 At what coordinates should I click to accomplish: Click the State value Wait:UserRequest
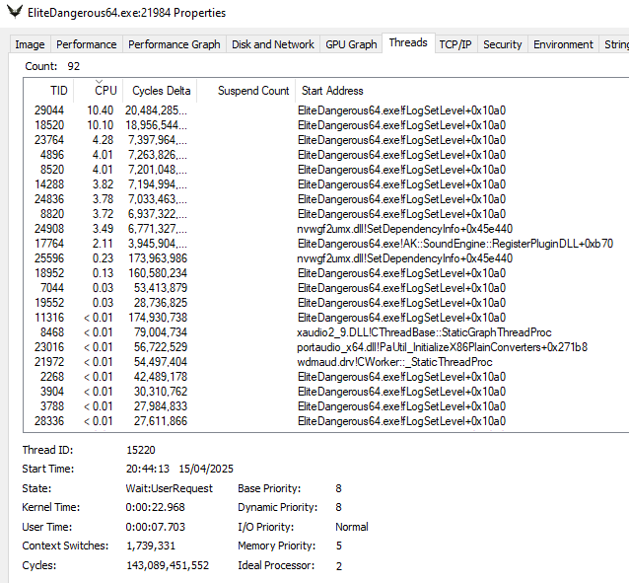169,488
